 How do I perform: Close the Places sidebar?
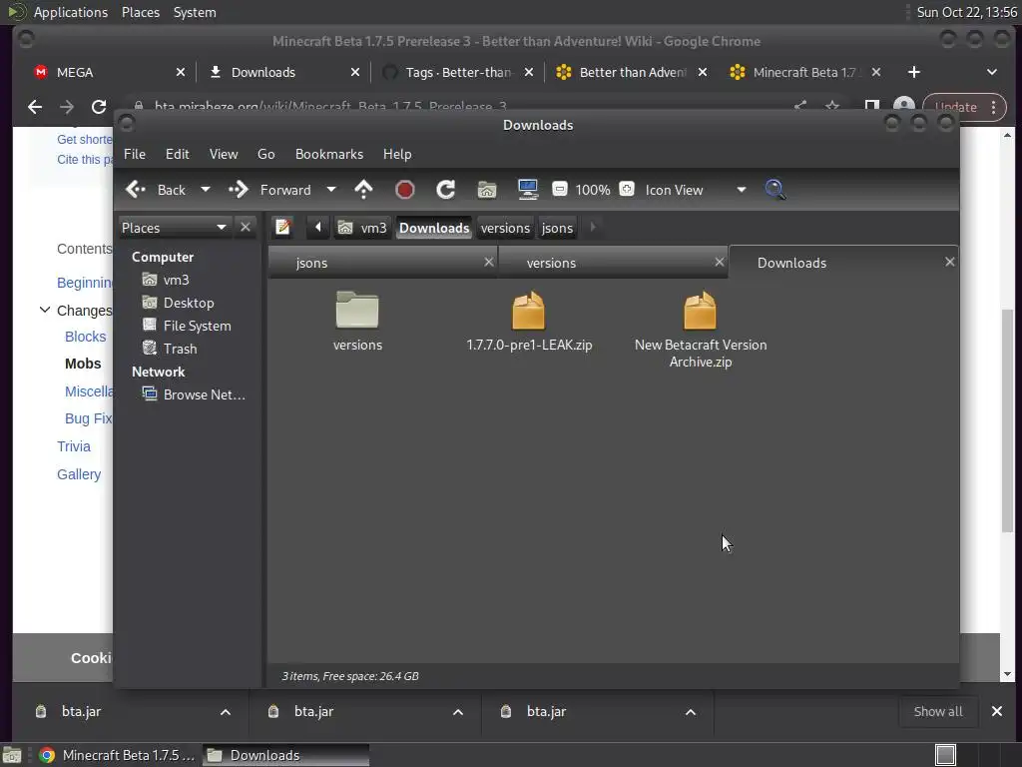(x=246, y=227)
